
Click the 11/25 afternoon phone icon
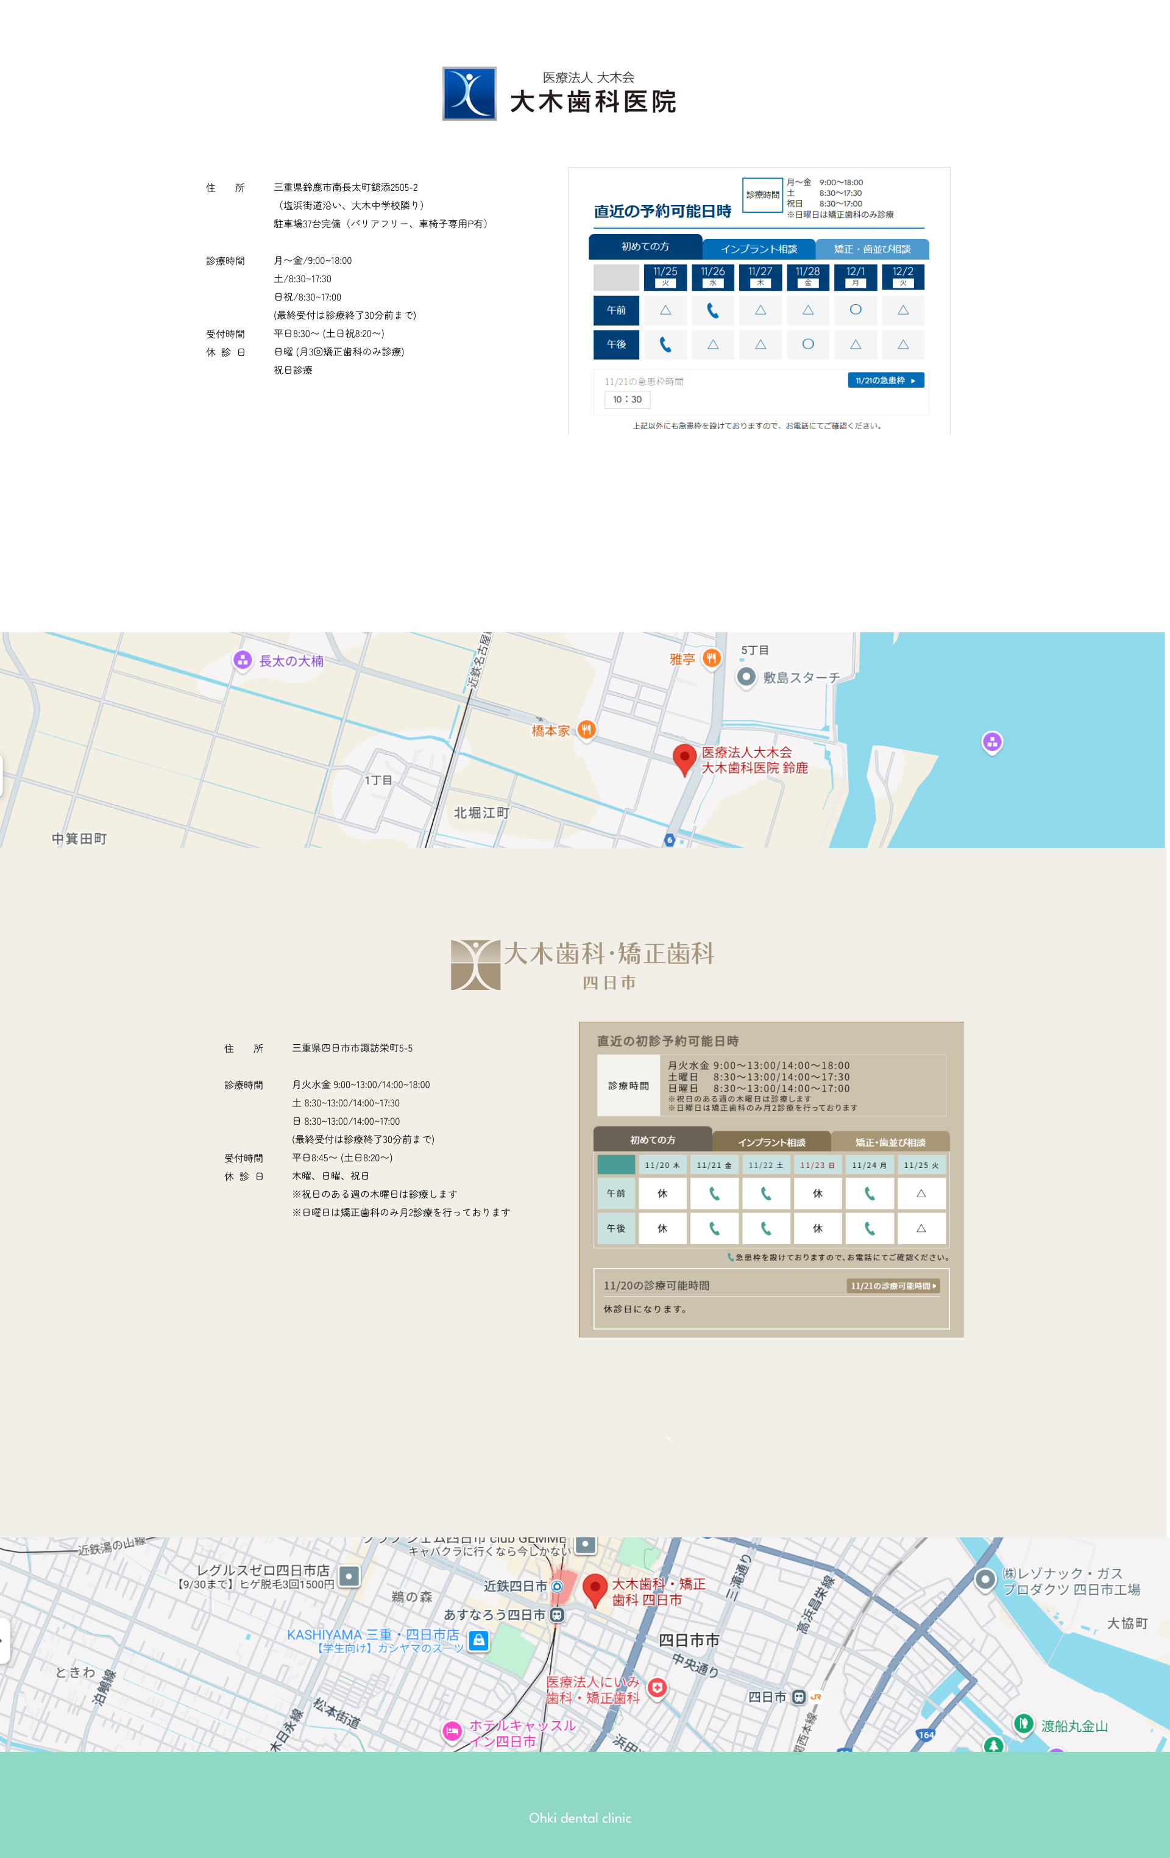(665, 345)
